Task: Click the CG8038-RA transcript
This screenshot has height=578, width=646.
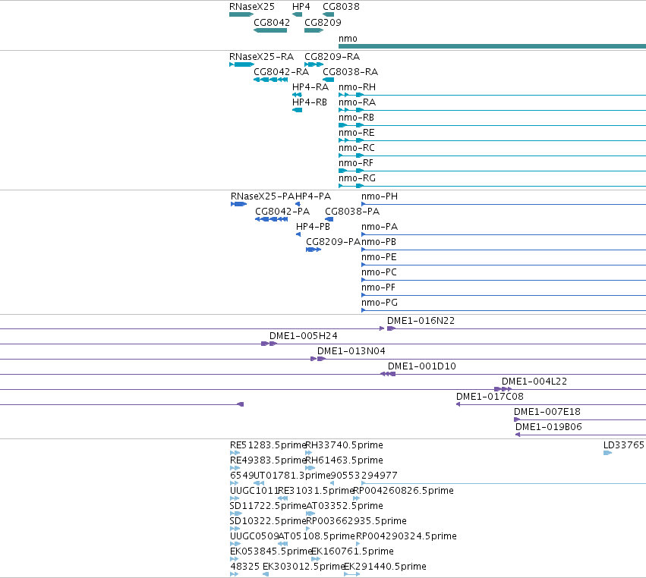Action: [329, 80]
